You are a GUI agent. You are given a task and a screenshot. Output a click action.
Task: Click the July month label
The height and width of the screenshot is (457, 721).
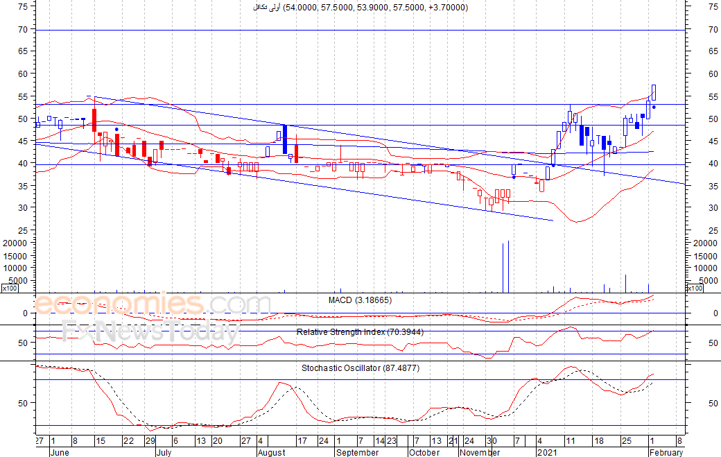point(164,452)
